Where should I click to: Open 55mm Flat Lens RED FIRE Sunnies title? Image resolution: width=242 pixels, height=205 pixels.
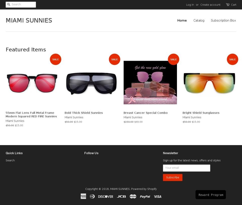click(31, 115)
